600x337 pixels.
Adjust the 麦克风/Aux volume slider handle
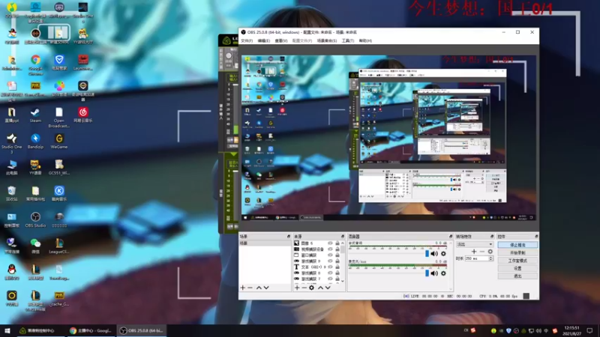427,273
